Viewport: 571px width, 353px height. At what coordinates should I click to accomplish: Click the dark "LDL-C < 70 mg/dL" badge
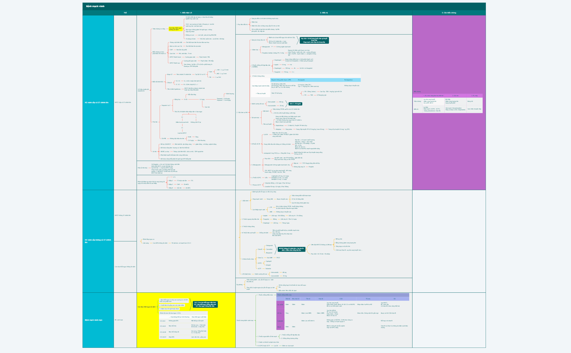coord(295,104)
